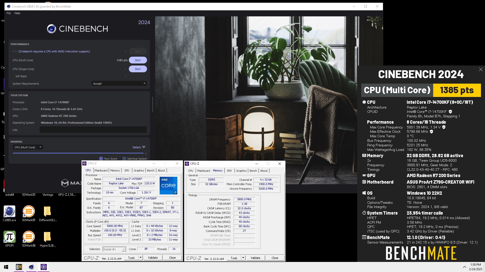Switch to Mainboard tab in left CPU-Z
The width and height of the screenshot is (485, 272).
pyautogui.click(x=101, y=171)
